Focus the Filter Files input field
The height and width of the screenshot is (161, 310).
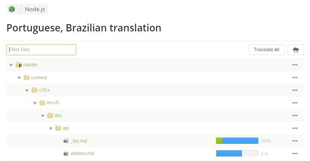click(41, 50)
